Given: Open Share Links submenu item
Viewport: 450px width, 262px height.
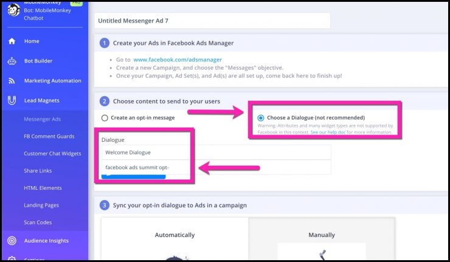Looking at the screenshot, I should [38, 170].
